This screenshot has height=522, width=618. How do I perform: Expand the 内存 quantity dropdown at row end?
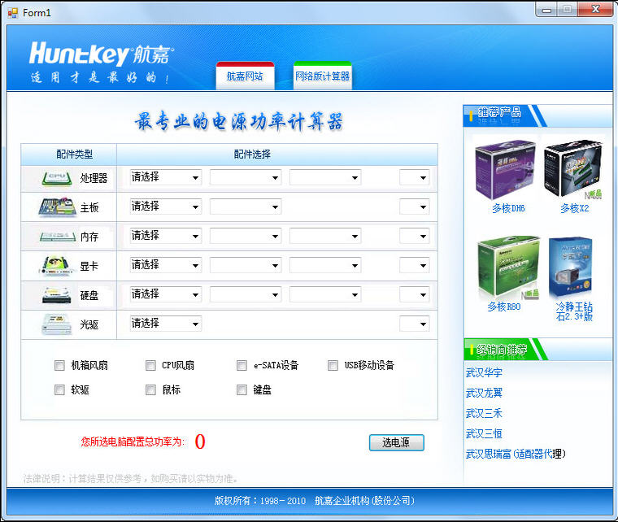click(414, 236)
